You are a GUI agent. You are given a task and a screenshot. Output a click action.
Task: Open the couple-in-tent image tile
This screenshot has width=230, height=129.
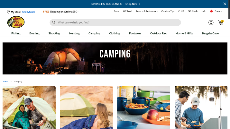coord(29,107)
